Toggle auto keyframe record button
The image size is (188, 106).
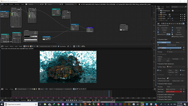(x=93, y=100)
